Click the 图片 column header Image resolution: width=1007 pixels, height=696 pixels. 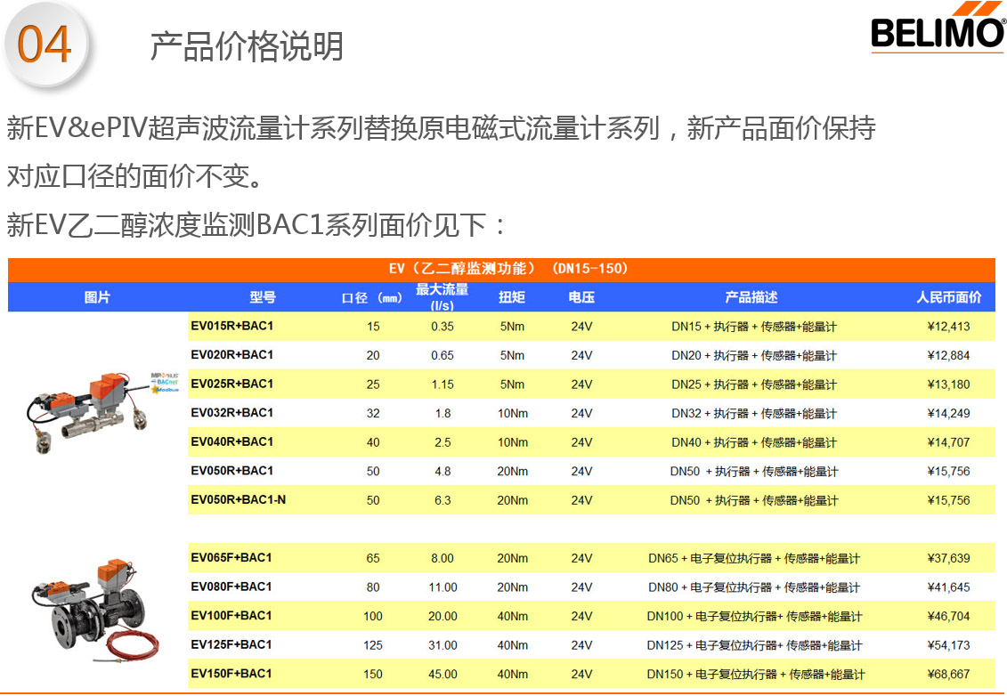click(97, 297)
